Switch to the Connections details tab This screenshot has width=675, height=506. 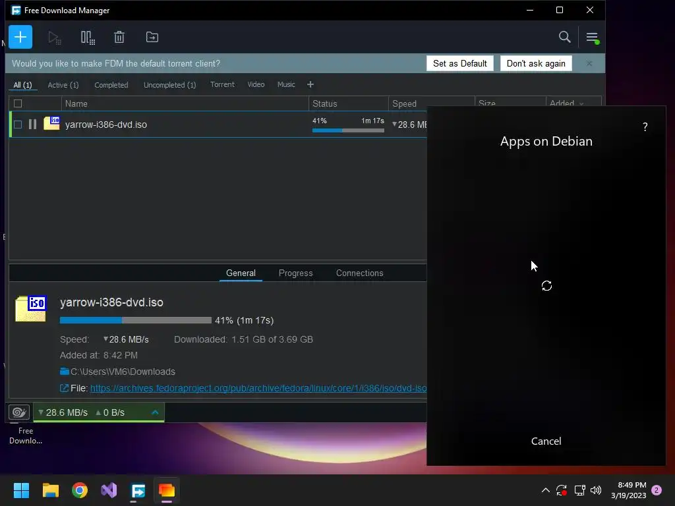[359, 273]
